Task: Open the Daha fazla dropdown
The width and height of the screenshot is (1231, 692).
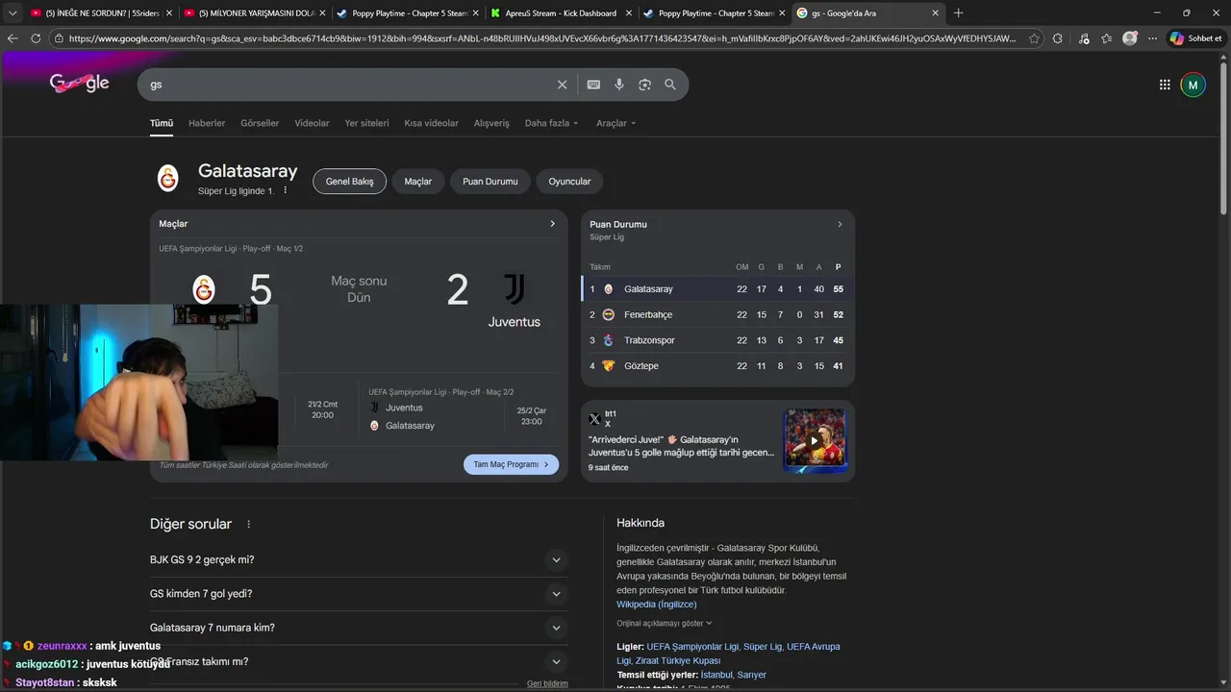Action: tap(551, 123)
